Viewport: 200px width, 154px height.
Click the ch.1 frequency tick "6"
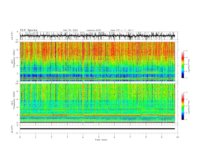tap(18, 58)
